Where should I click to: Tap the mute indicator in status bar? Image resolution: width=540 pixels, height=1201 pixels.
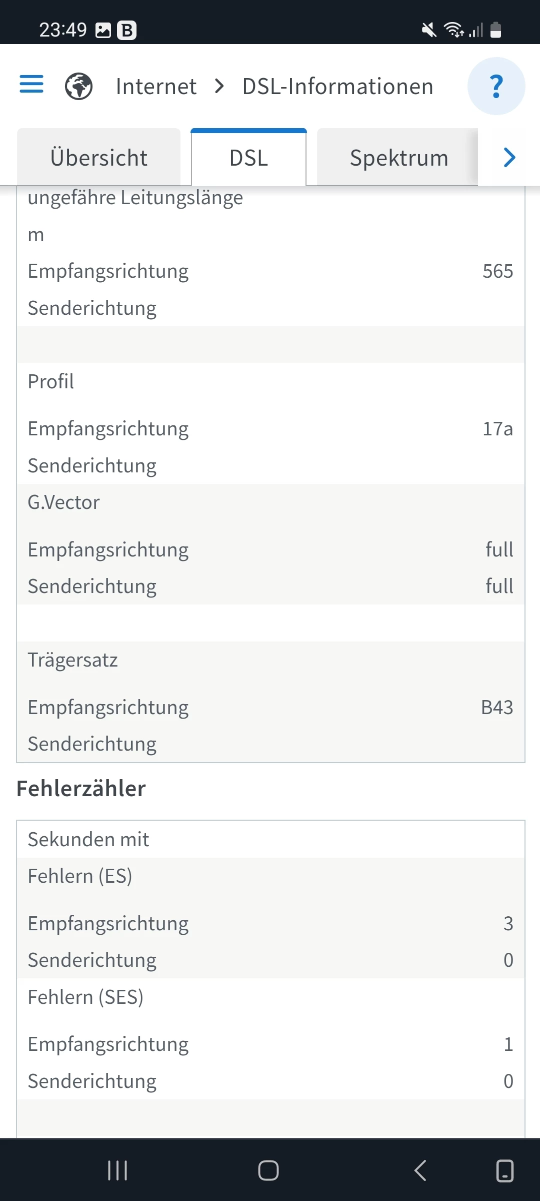pyautogui.click(x=429, y=30)
